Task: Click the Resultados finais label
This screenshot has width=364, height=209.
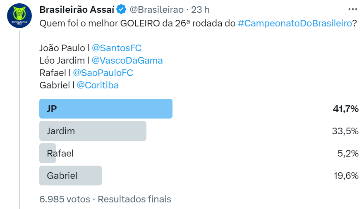Action: [x=134, y=199]
